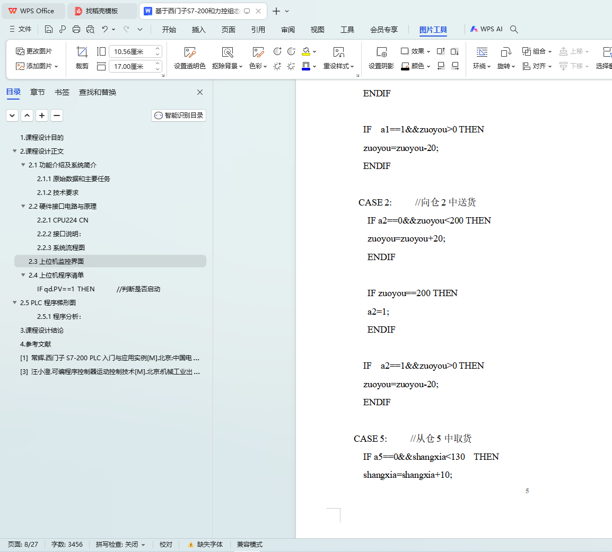Click the 设置阴影 (shadow settings) icon
This screenshot has height=552, width=612.
click(x=381, y=58)
